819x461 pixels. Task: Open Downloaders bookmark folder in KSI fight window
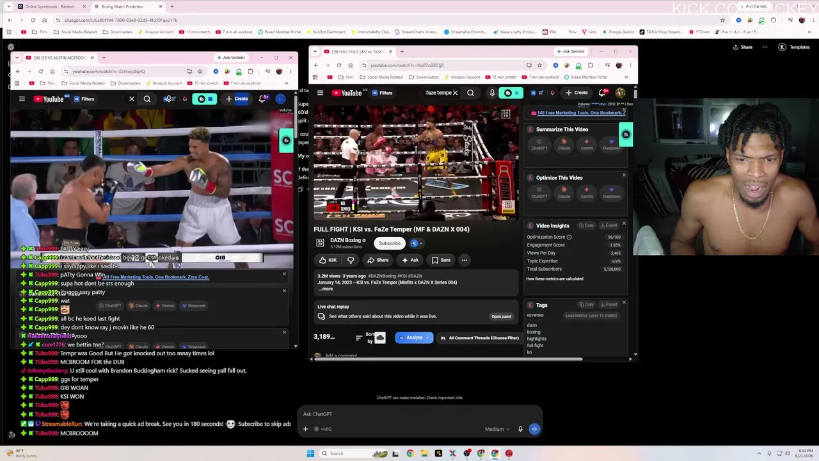[x=424, y=77]
